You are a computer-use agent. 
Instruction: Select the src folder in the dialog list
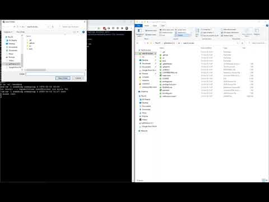coord(30,46)
